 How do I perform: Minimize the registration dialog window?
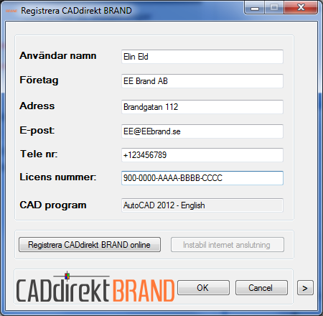pyautogui.click(x=255, y=8)
